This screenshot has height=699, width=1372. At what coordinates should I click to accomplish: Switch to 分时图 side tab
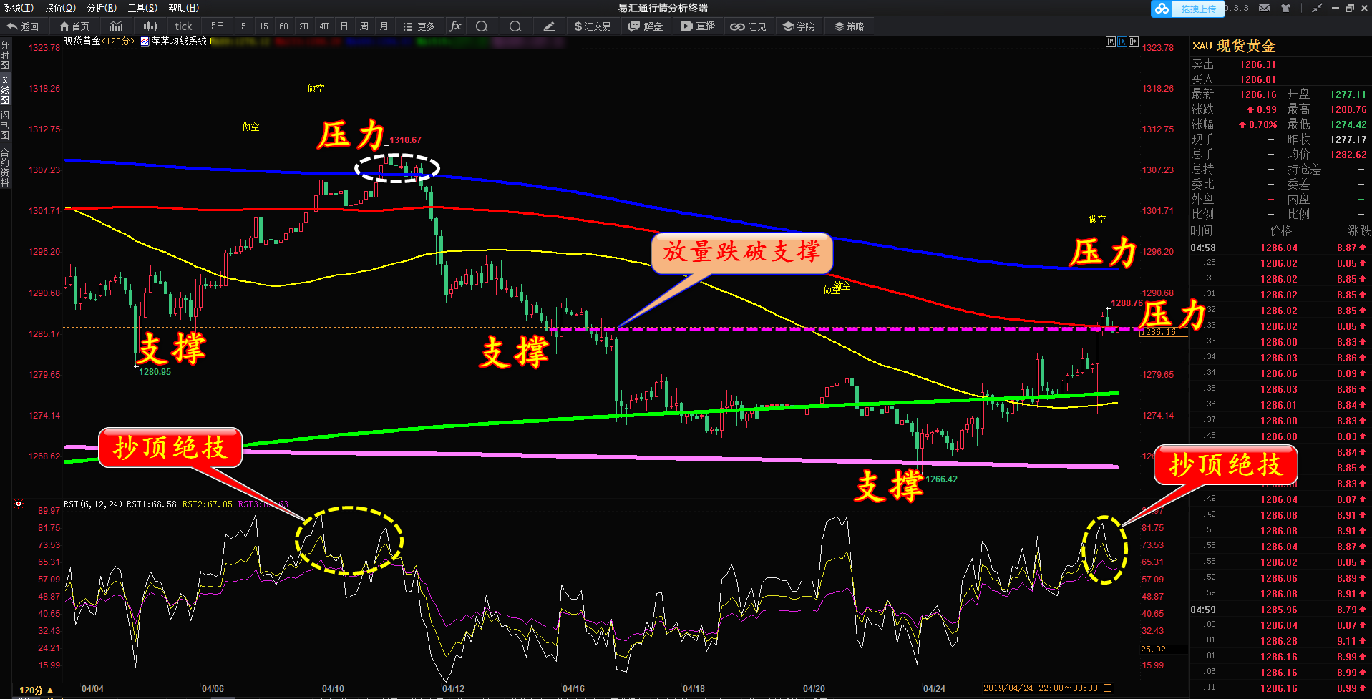coord(5,55)
